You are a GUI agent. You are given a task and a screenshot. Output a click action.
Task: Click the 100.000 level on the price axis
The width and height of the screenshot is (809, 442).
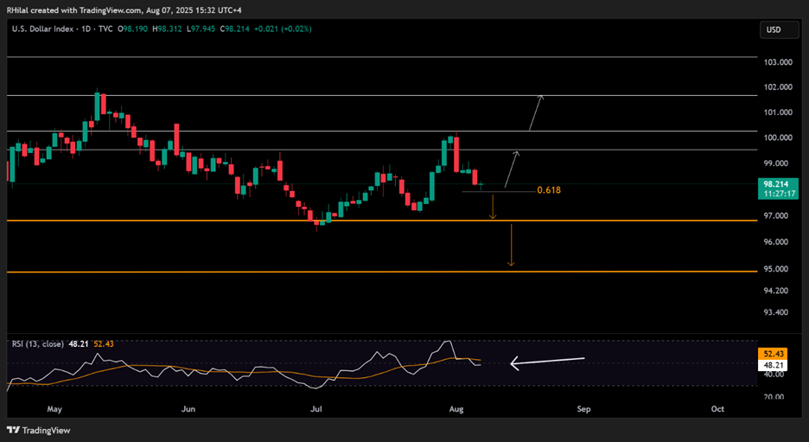(x=777, y=138)
